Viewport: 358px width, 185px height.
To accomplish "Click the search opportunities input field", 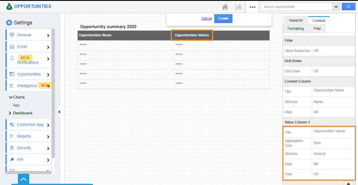I will click(x=296, y=7).
